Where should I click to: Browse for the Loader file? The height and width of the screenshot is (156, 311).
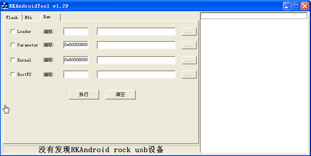pyautogui.click(x=189, y=32)
